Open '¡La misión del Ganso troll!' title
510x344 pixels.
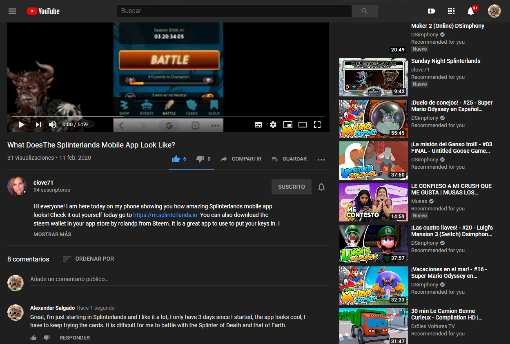point(452,147)
